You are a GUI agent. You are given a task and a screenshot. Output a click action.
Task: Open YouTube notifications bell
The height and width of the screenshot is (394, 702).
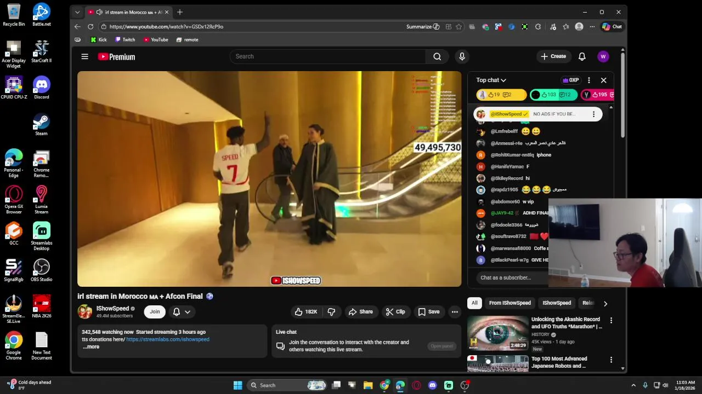coord(582,56)
